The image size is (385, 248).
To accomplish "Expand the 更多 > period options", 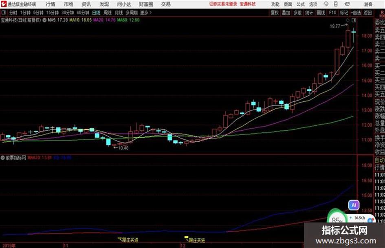I will 145,13.
